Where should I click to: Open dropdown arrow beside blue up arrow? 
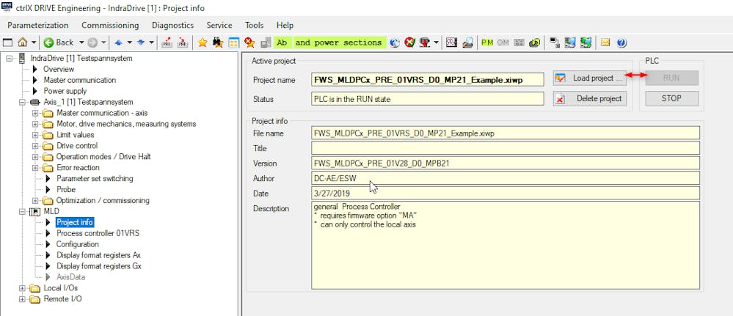coord(129,43)
